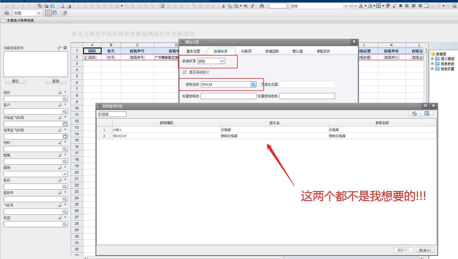Screen dimensions: 458x259
Task: Click the 确定(Y) button
Action: click(x=403, y=250)
